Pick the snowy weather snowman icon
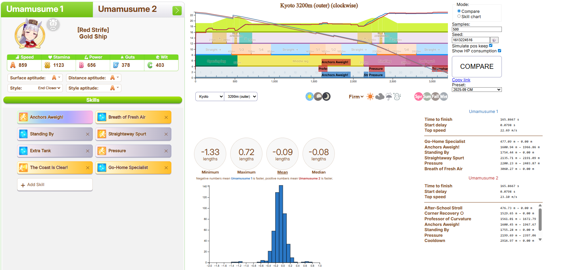This screenshot has width=564, height=270. 397,96
